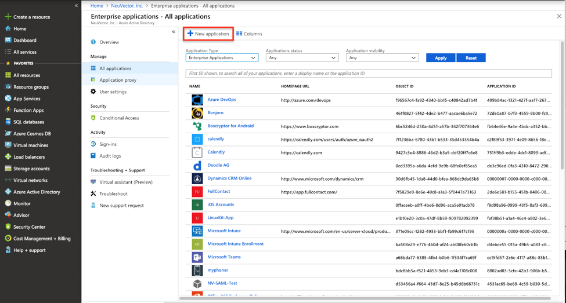This screenshot has width=566, height=303.
Task: Click the Apply filter button
Action: click(x=441, y=58)
